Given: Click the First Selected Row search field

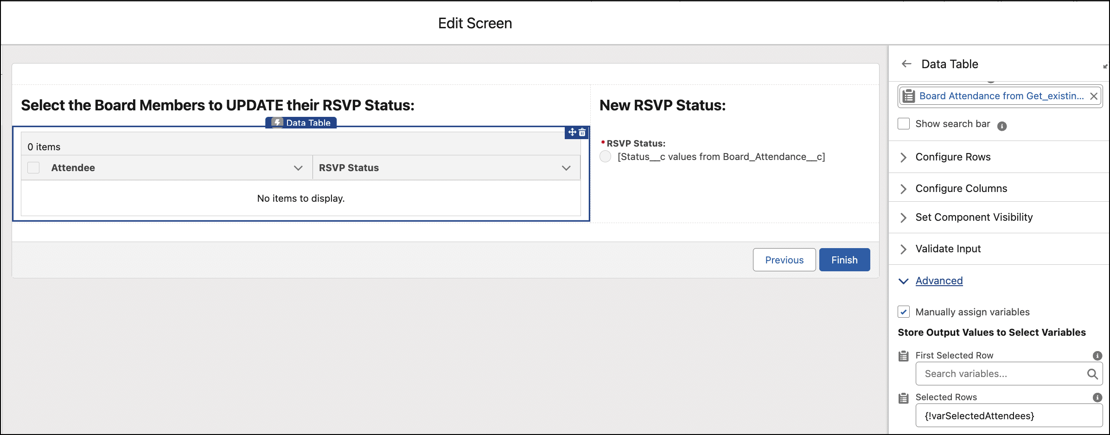Looking at the screenshot, I should 1009,374.
